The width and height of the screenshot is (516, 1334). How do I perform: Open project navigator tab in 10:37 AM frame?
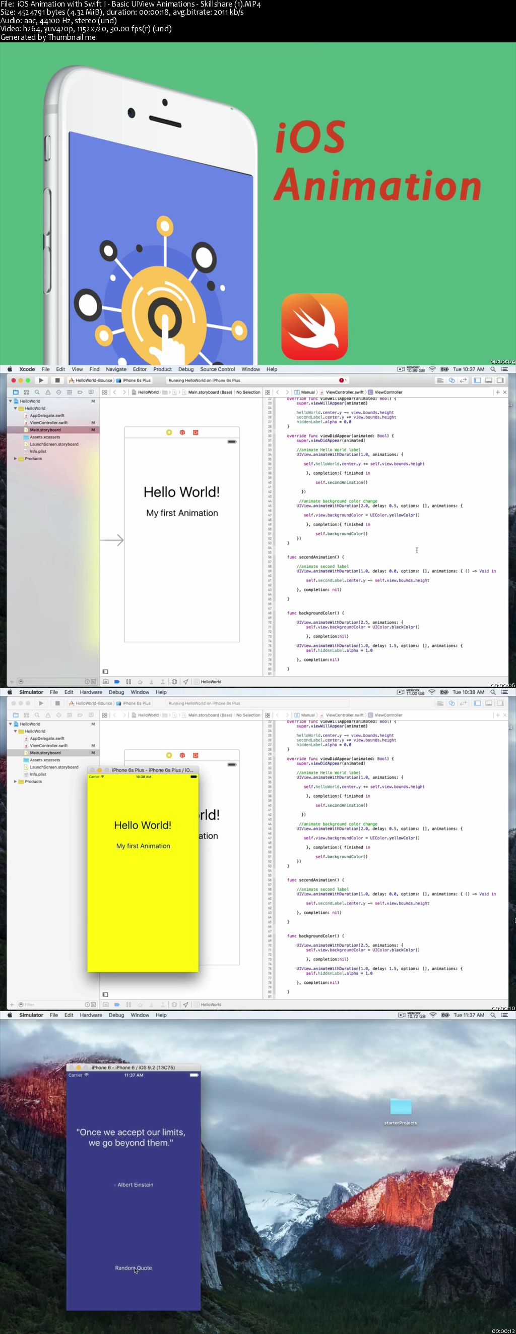point(16,392)
